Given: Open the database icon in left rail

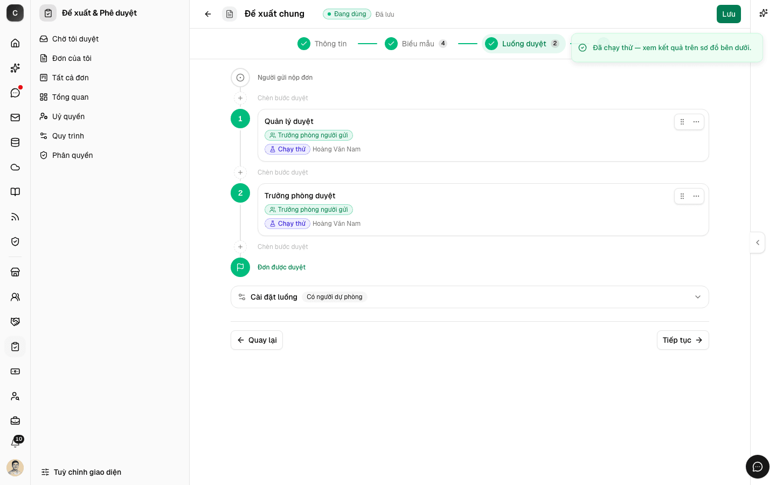Looking at the screenshot, I should [x=15, y=142].
